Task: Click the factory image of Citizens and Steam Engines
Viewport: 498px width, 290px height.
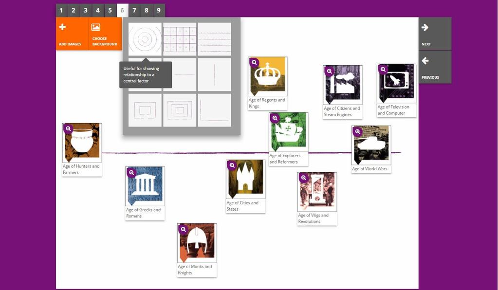Action: (x=343, y=84)
